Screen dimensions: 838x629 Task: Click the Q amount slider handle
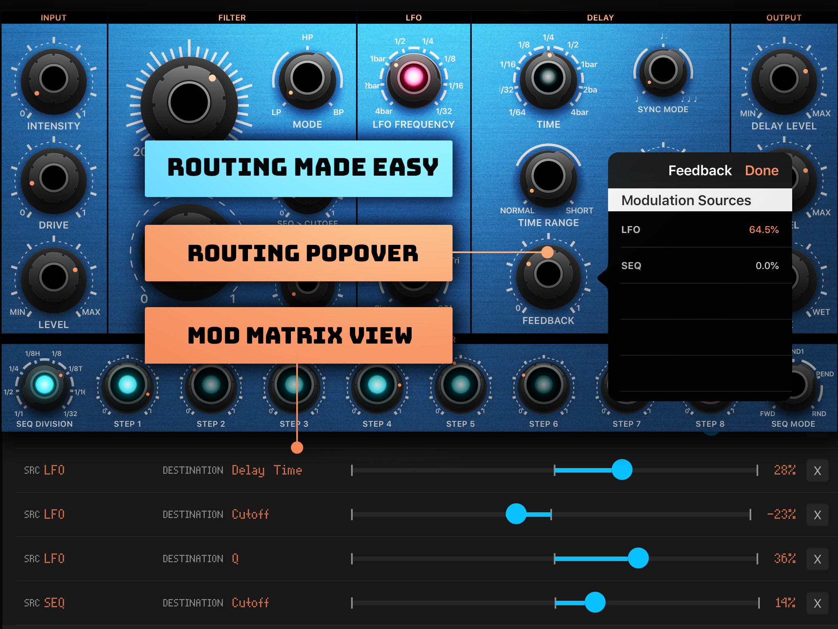pyautogui.click(x=638, y=558)
